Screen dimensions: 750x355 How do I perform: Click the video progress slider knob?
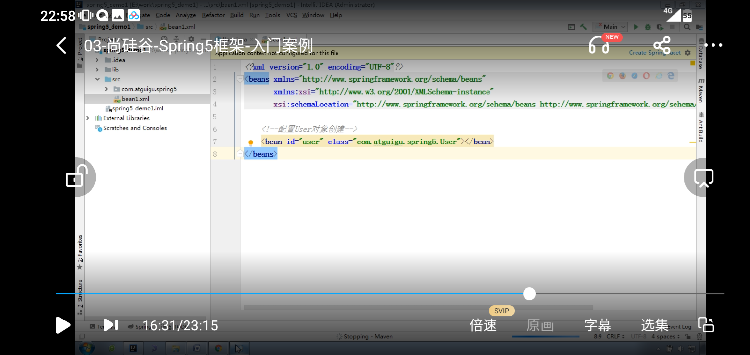pyautogui.click(x=529, y=294)
